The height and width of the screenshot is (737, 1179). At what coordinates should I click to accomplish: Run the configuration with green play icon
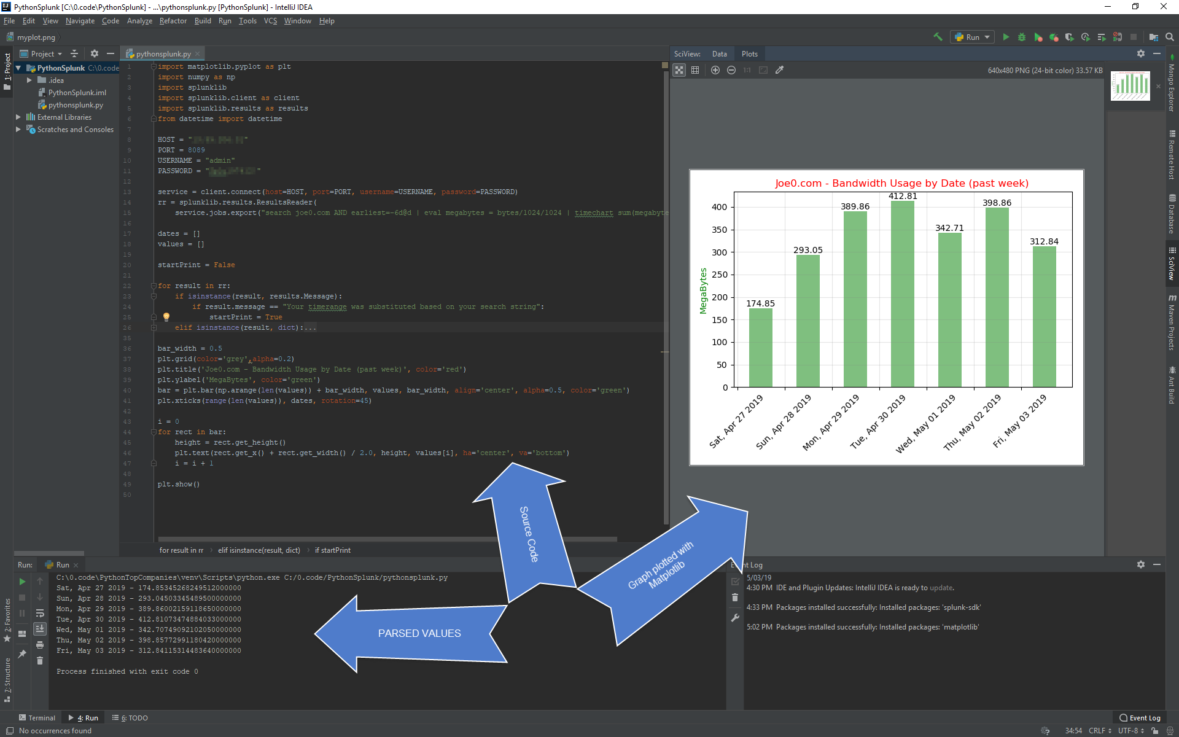[1006, 37]
